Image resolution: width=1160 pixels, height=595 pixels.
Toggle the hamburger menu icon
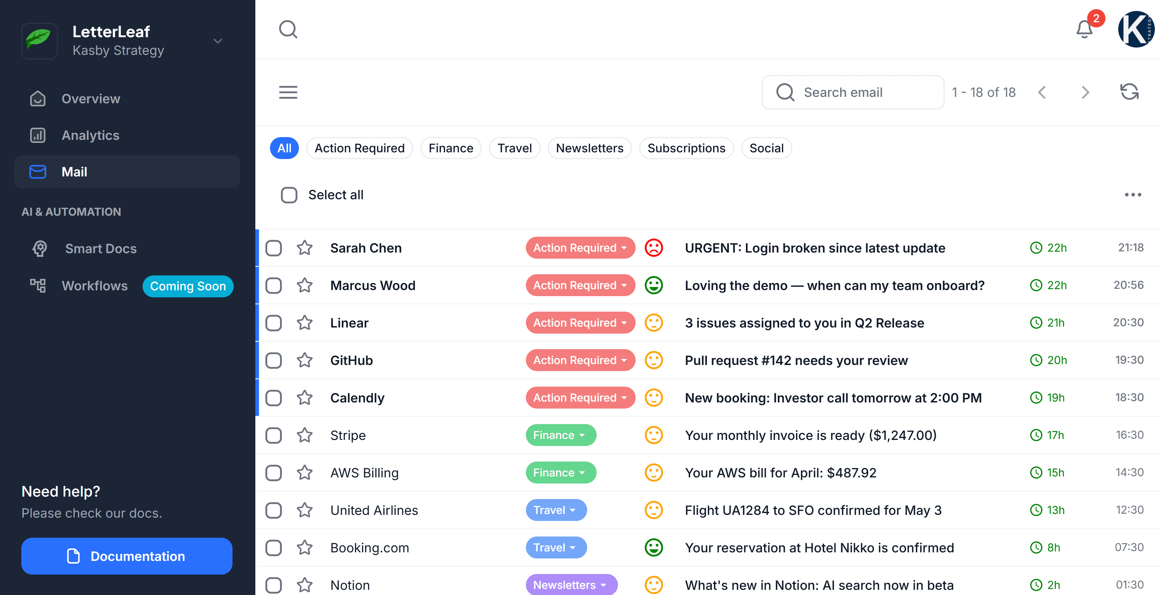(x=288, y=92)
